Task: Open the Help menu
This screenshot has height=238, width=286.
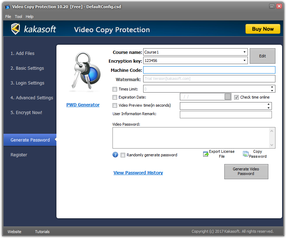Action: [x=29, y=17]
